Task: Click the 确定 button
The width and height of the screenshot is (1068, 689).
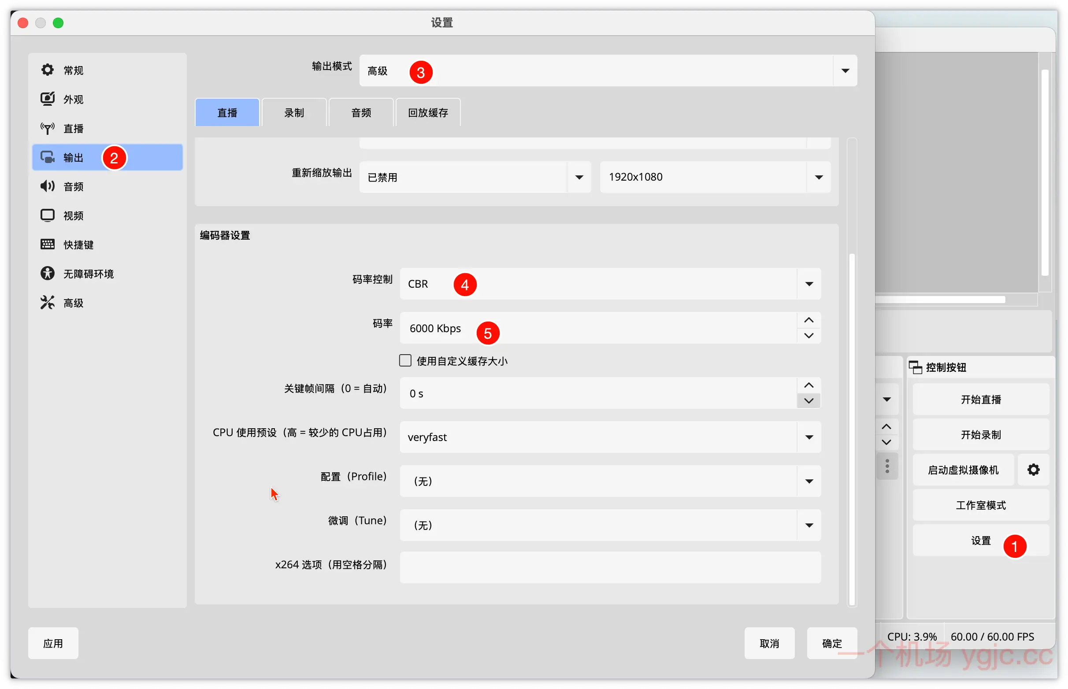Action: tap(831, 643)
